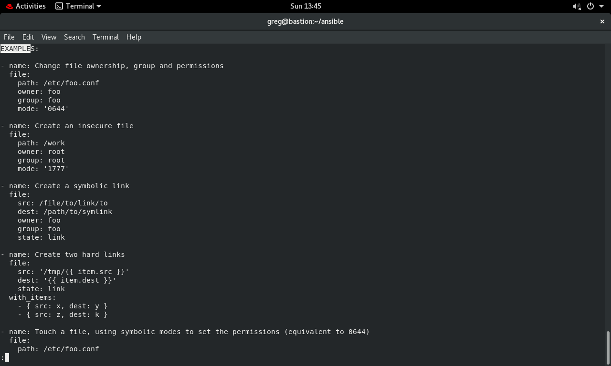This screenshot has width=611, height=366.
Task: Click the highlighted EXAMPLES search match
Action: tap(16, 49)
